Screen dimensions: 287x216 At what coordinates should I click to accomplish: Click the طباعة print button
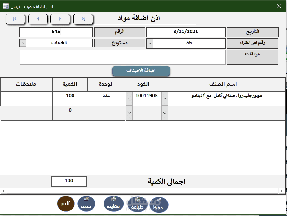(137, 204)
